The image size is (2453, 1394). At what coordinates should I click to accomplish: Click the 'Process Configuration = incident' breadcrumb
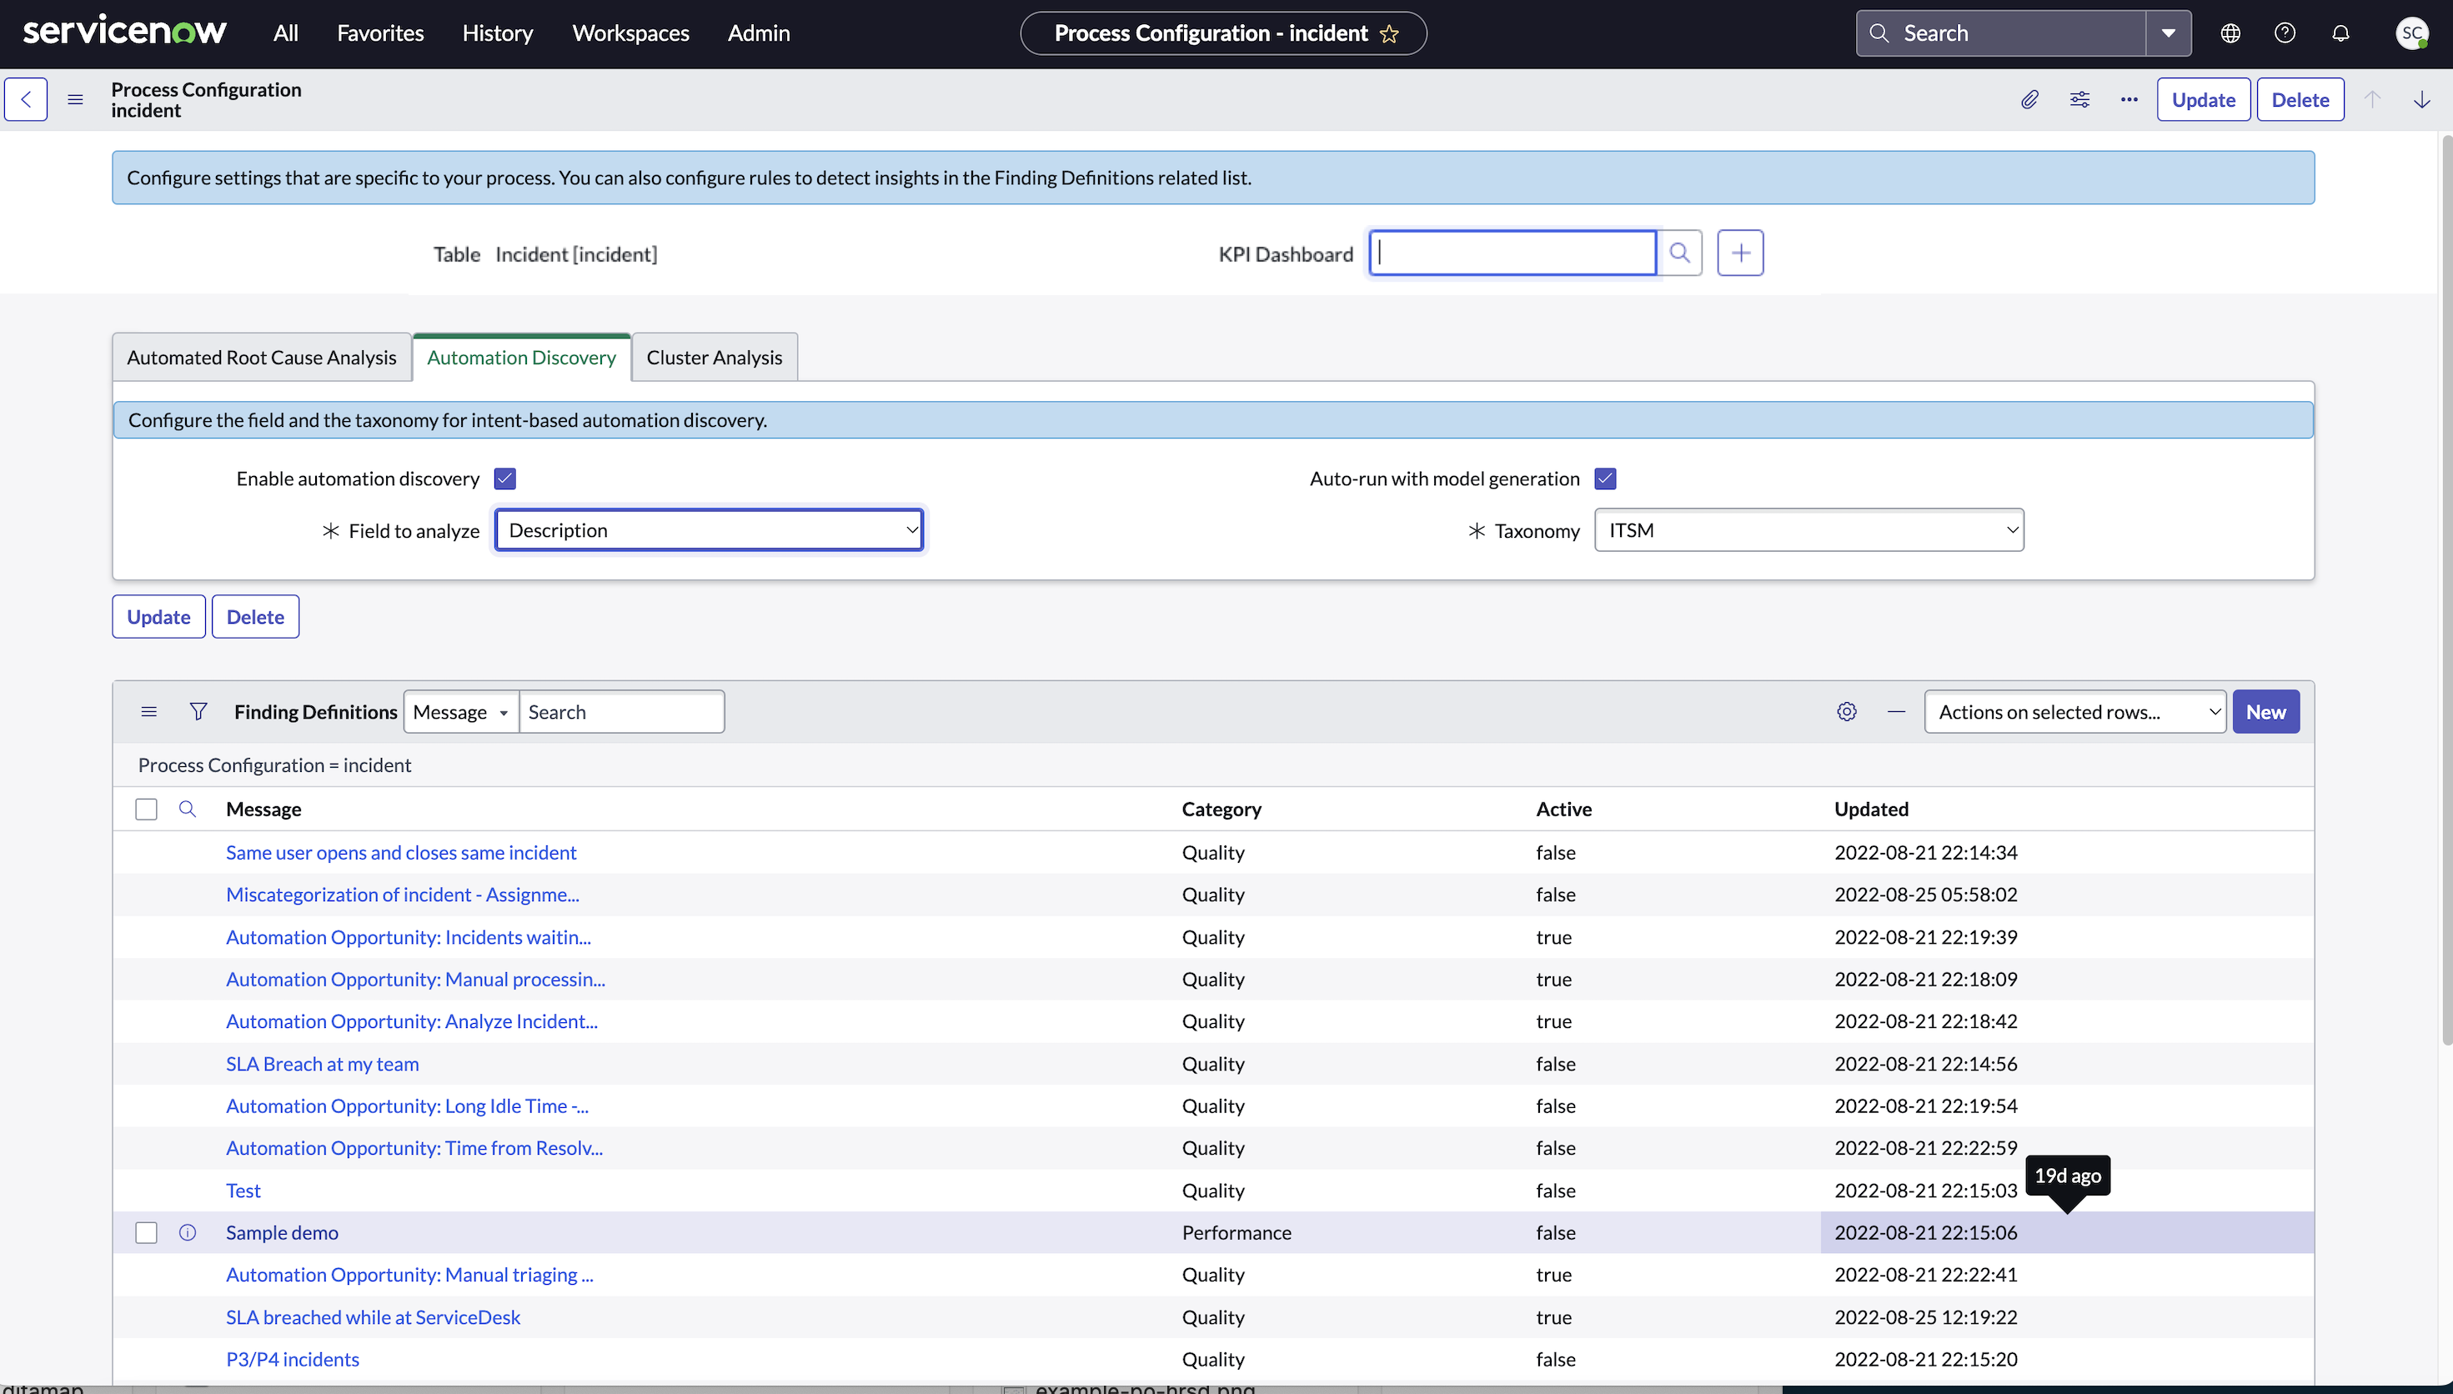[x=275, y=765]
